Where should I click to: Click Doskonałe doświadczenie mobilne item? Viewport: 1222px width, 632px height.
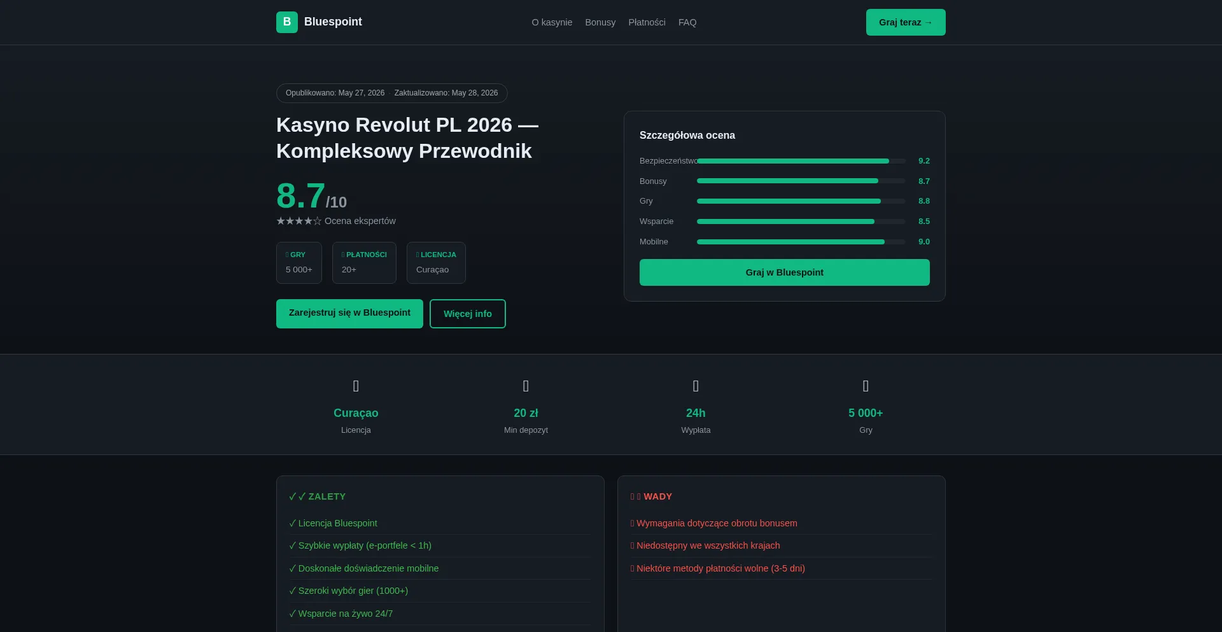[x=440, y=568]
